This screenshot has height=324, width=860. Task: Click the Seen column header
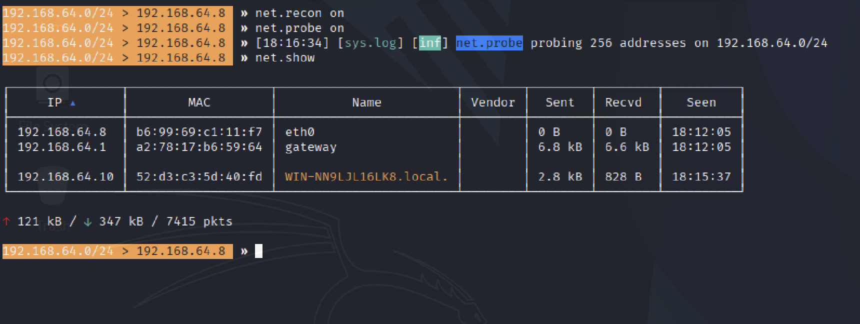pos(701,102)
